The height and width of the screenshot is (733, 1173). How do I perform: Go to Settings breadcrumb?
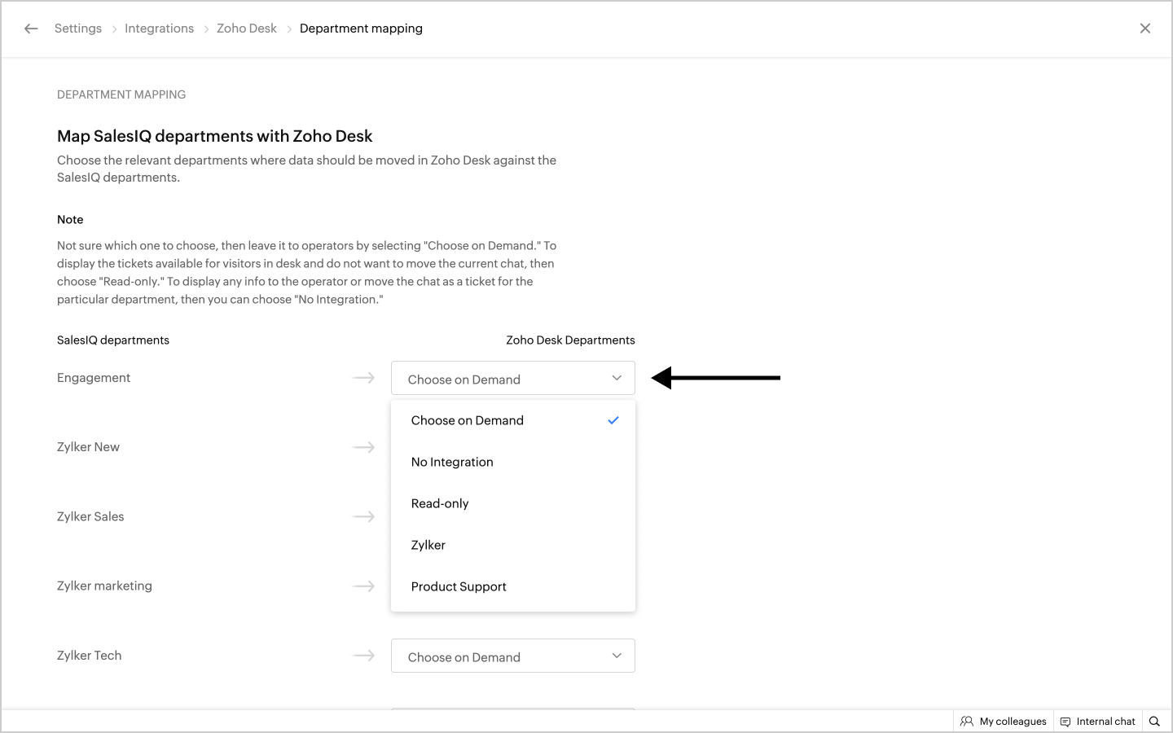[x=78, y=29]
